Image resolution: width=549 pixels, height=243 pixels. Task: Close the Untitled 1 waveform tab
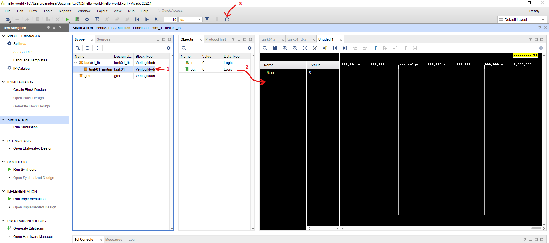(x=341, y=39)
